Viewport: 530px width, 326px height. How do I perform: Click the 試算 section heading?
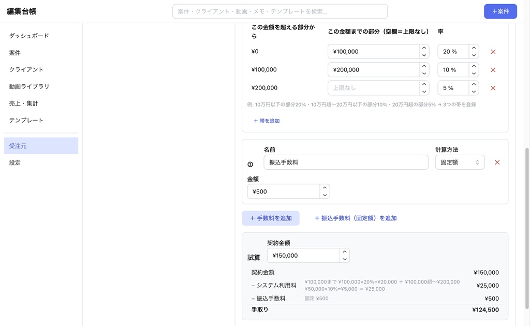coord(254,258)
